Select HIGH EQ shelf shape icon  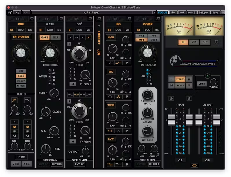118,63
